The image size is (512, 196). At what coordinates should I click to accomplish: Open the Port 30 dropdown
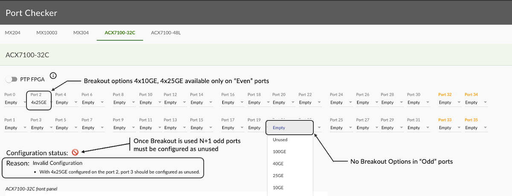coord(419,102)
